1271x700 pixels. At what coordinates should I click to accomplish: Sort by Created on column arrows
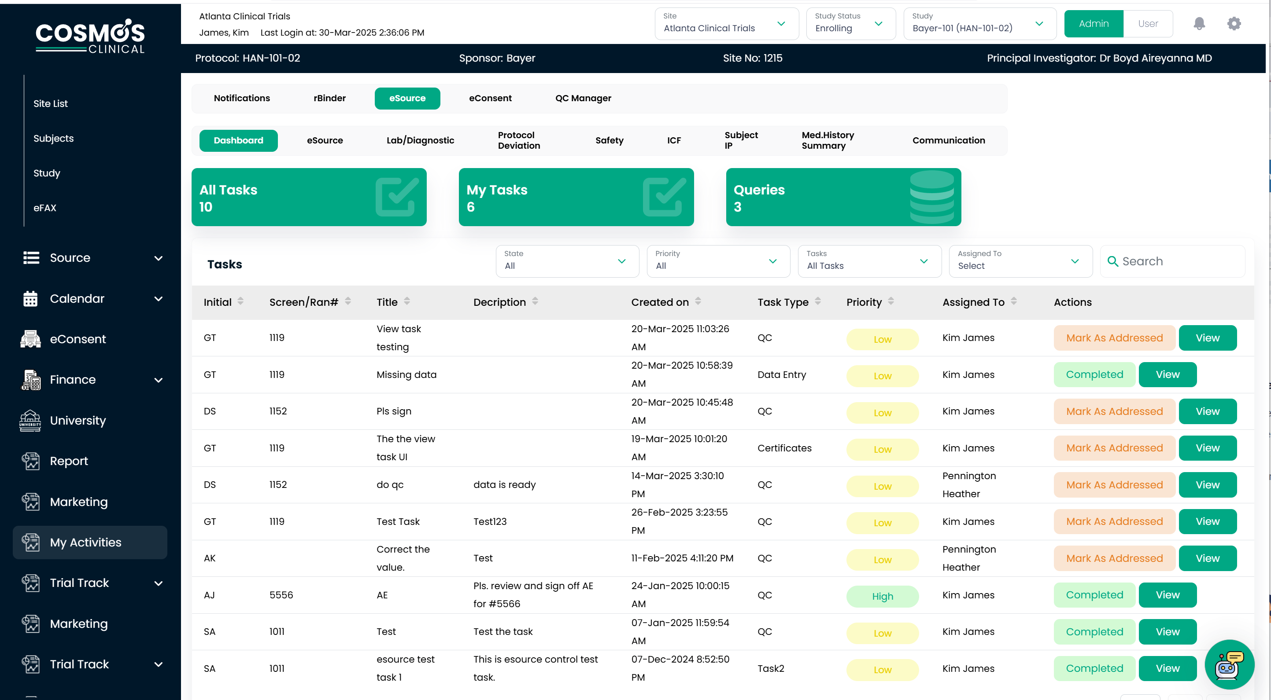(x=698, y=301)
